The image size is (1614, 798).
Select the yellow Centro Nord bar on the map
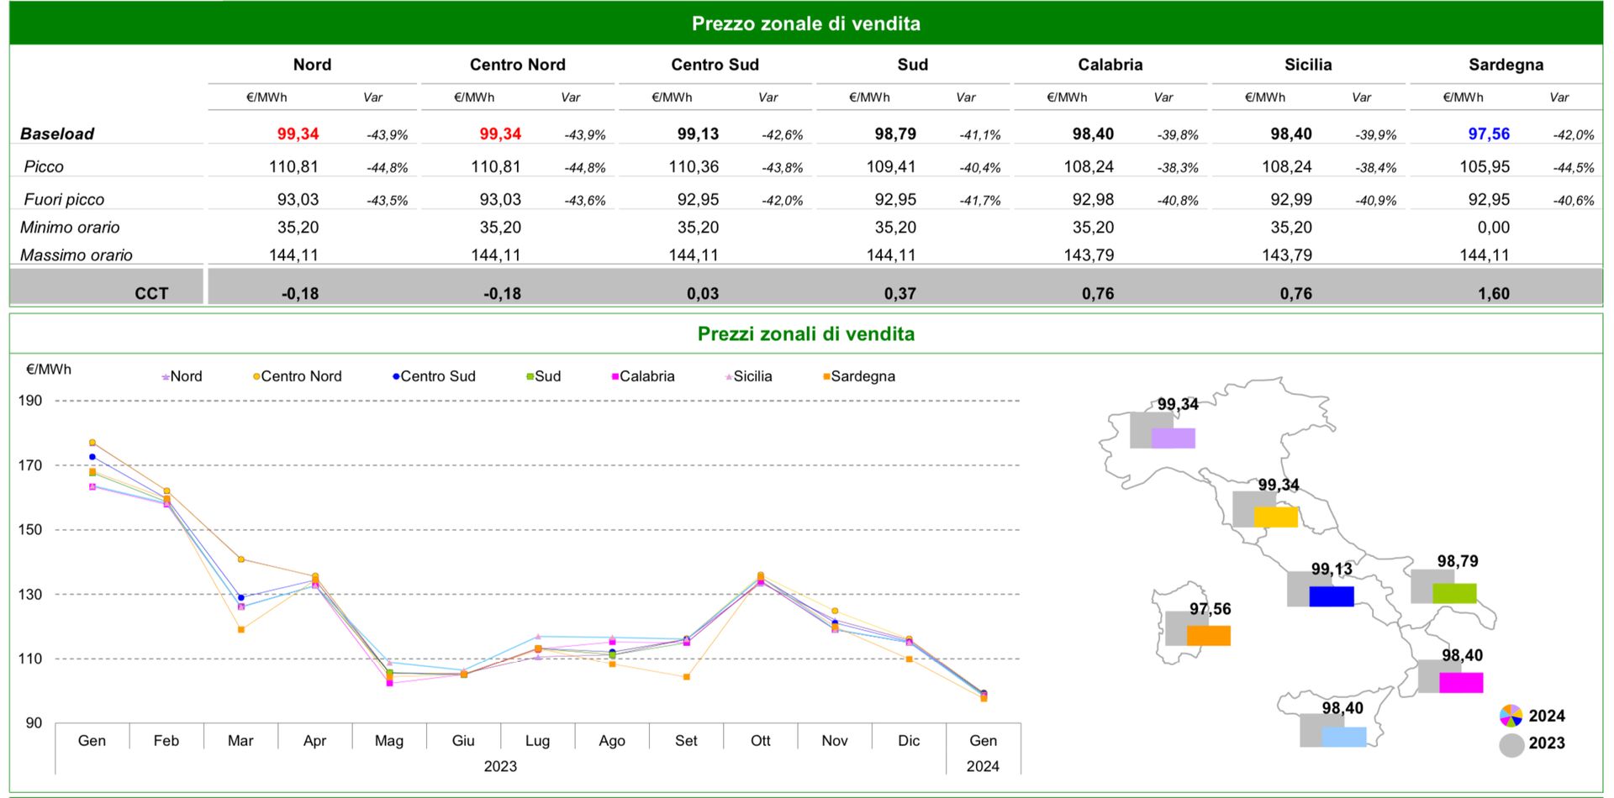point(1275,517)
